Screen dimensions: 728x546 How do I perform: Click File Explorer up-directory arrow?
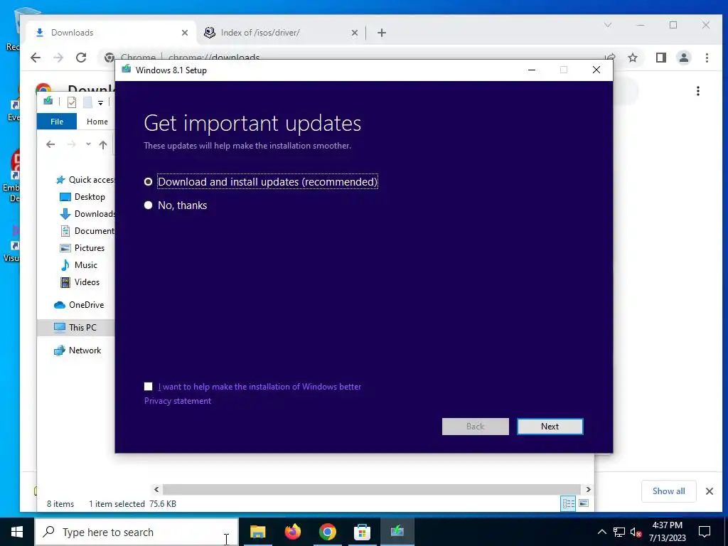102,144
